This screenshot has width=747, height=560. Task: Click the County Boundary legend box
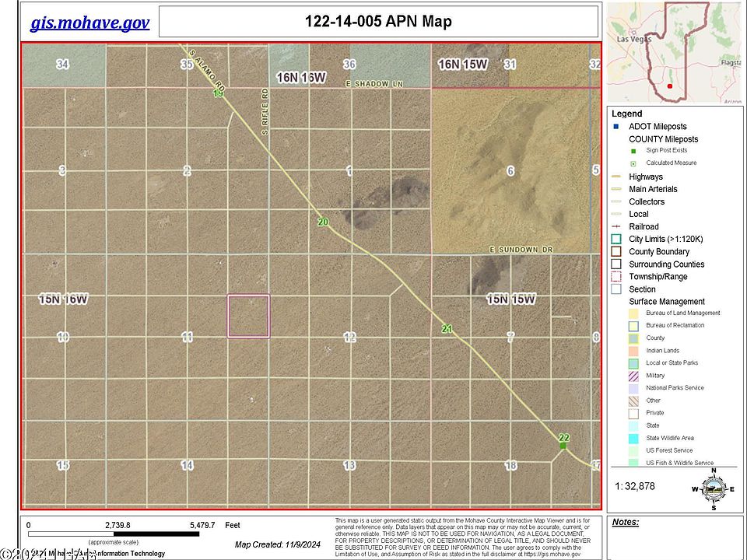pos(616,252)
